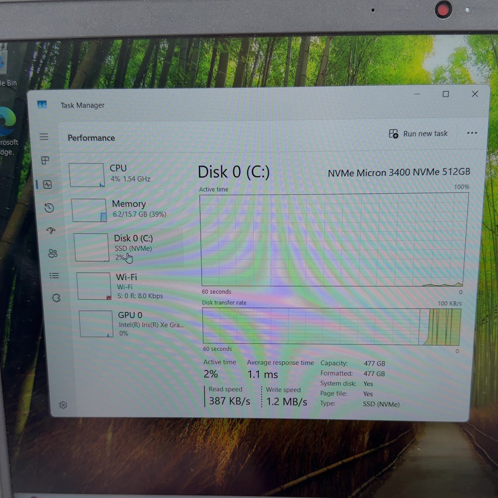The image size is (498, 498).
Task: Open the Users page icon in sidebar
Action: point(53,253)
